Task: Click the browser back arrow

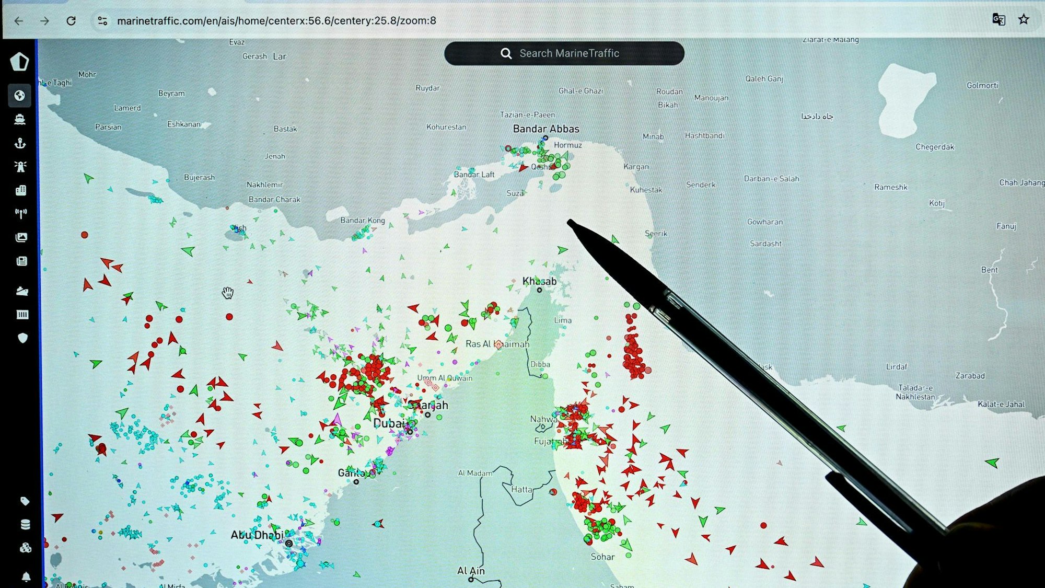Action: pyautogui.click(x=19, y=21)
